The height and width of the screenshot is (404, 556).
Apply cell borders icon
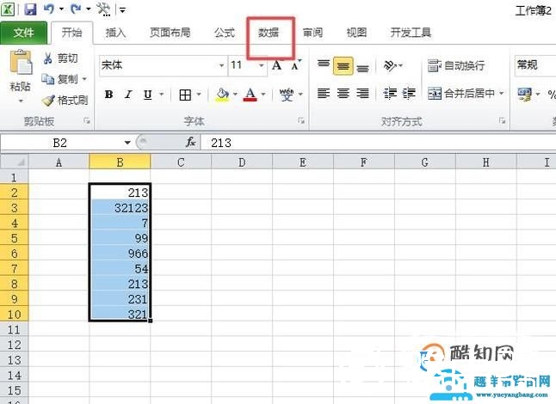click(x=185, y=95)
